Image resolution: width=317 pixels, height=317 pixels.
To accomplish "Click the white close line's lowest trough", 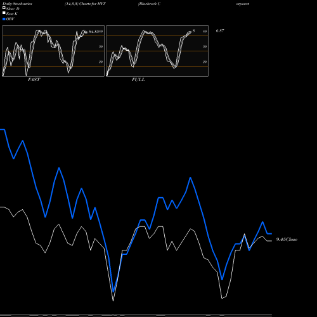I will 113,301.
